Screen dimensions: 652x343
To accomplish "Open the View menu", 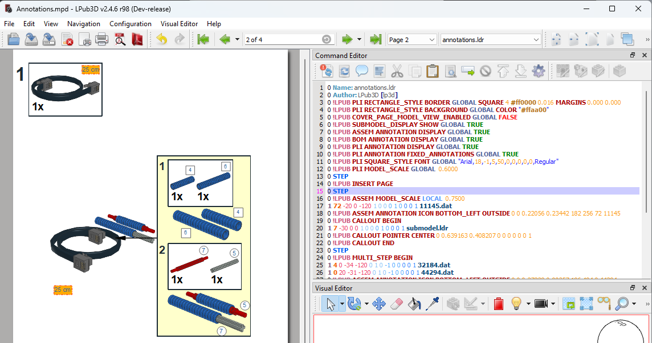I will 51,24.
